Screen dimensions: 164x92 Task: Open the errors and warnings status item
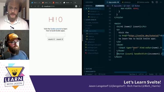point(102,74)
